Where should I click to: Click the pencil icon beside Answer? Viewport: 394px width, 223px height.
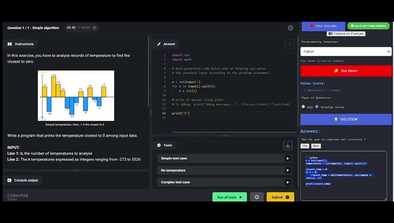(x=159, y=44)
